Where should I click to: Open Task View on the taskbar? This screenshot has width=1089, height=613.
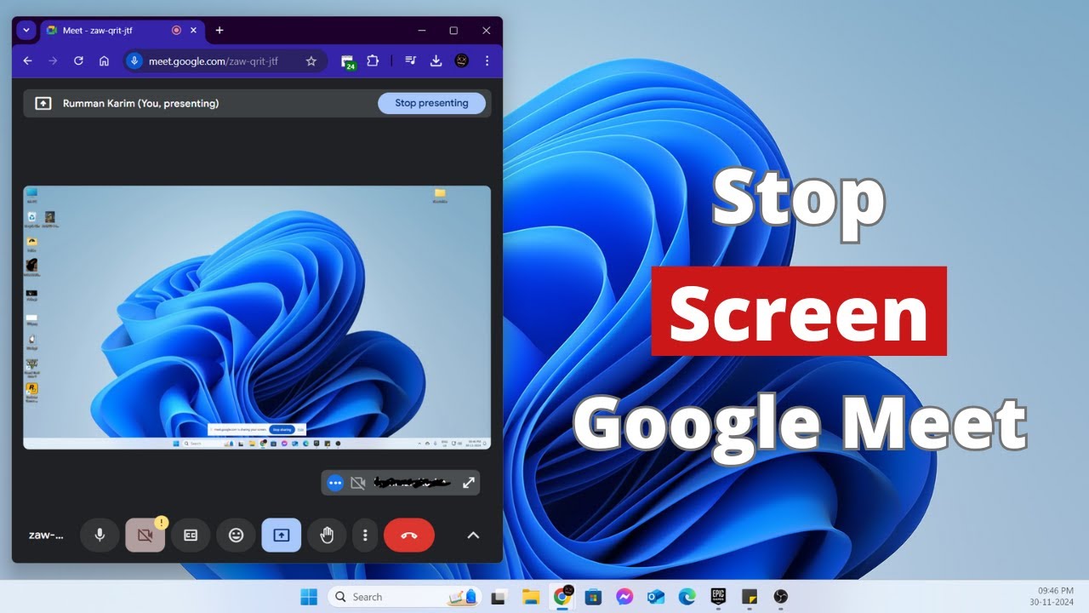499,597
